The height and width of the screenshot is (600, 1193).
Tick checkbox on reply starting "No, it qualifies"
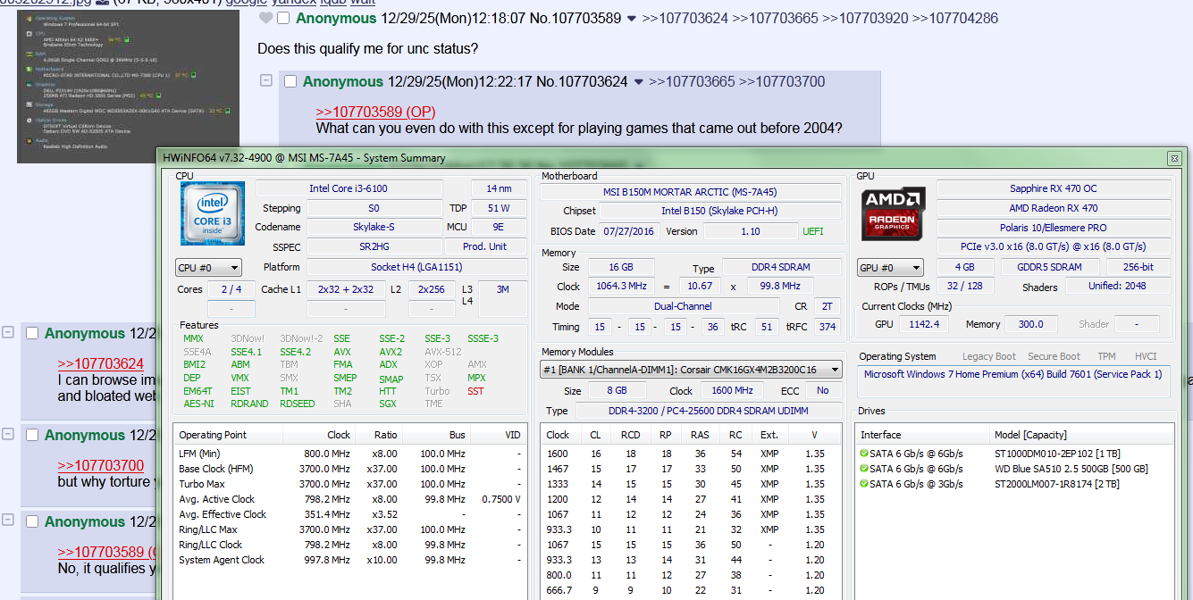pos(32,521)
